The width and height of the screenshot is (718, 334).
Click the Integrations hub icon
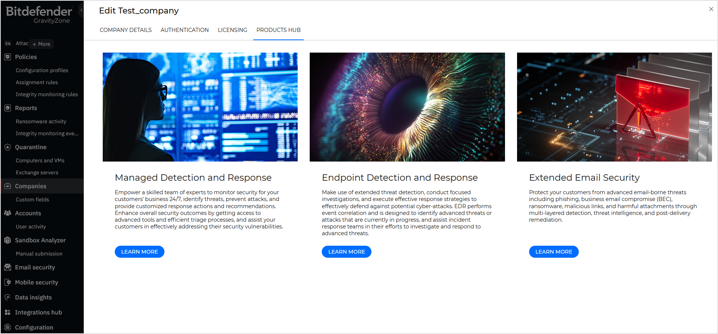click(x=8, y=312)
